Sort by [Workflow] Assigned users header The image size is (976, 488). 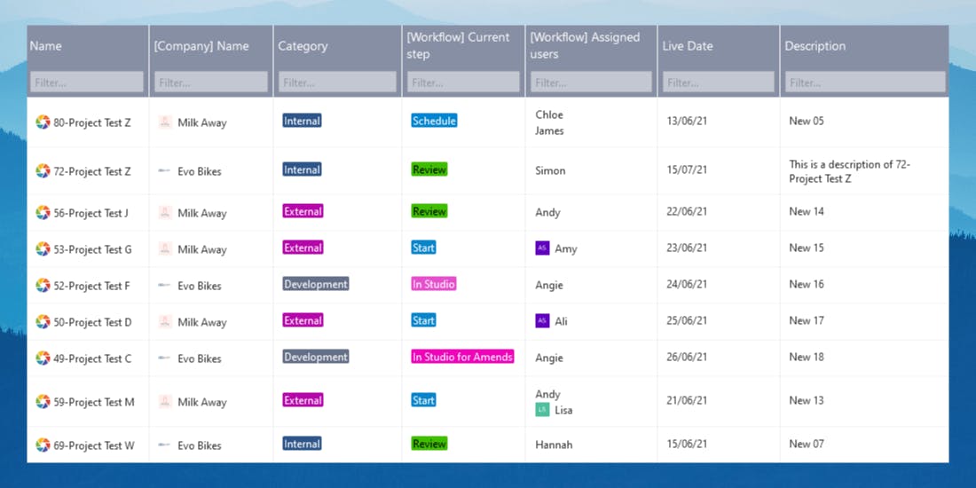tap(585, 45)
